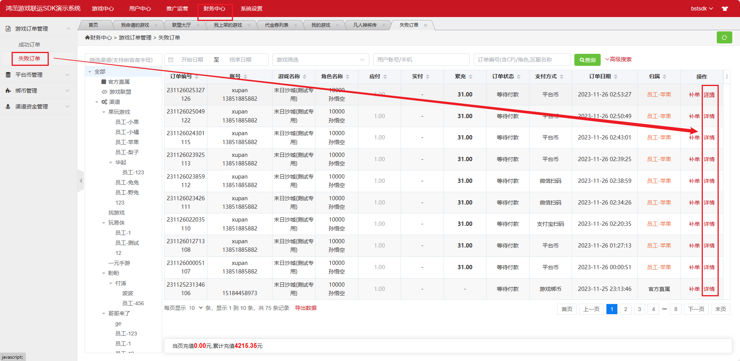
Task: Open 失败订单 in sidebar
Action: pyautogui.click(x=29, y=58)
